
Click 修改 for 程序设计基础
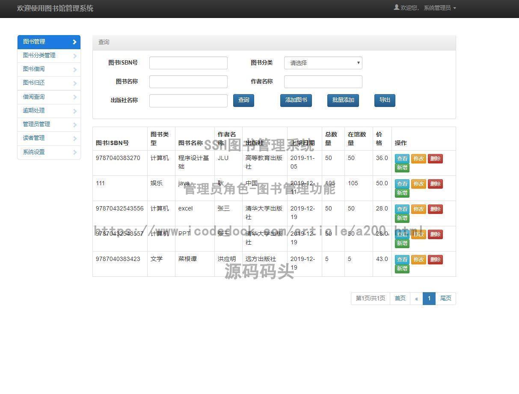pos(418,158)
